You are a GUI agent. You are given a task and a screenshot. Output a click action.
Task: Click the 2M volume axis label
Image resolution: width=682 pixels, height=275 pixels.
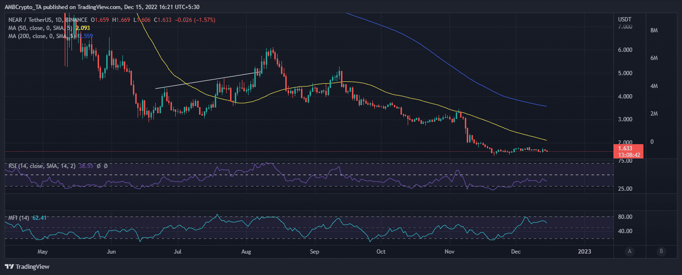click(x=654, y=114)
